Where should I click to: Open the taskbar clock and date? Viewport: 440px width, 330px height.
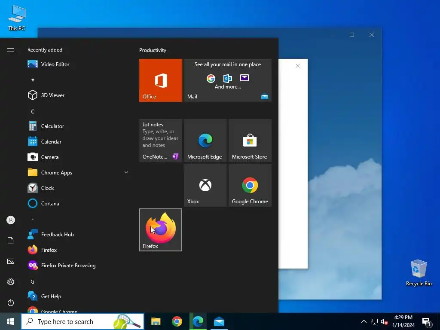(x=403, y=321)
